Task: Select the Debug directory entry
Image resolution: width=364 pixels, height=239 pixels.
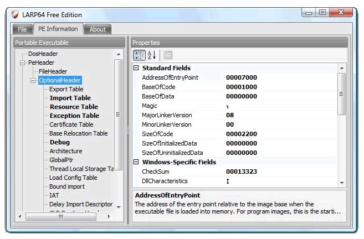Action: 60,142
